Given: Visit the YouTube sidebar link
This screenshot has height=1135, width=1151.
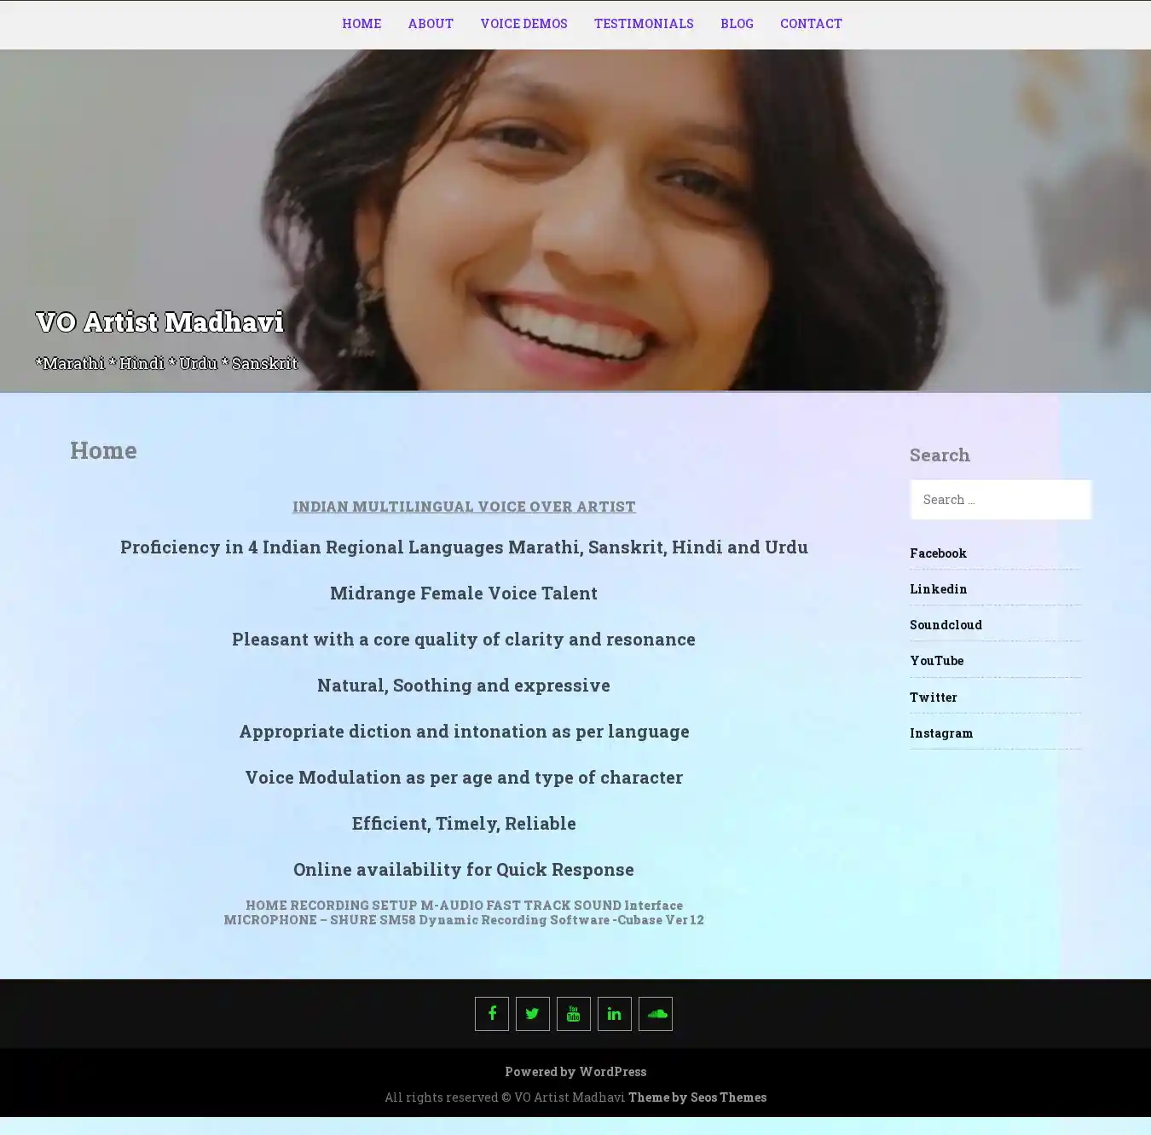Looking at the screenshot, I should pyautogui.click(x=936, y=661).
